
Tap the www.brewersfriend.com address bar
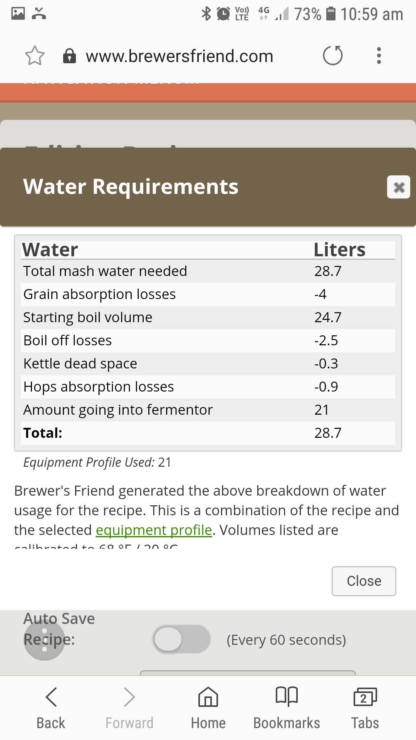(x=179, y=56)
